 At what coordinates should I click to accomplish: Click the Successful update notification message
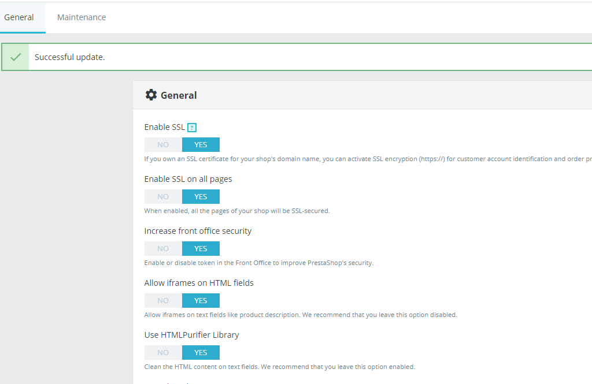[x=69, y=57]
